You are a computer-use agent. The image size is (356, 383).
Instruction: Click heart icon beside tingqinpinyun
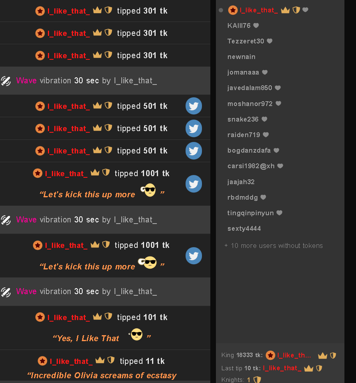click(x=279, y=213)
